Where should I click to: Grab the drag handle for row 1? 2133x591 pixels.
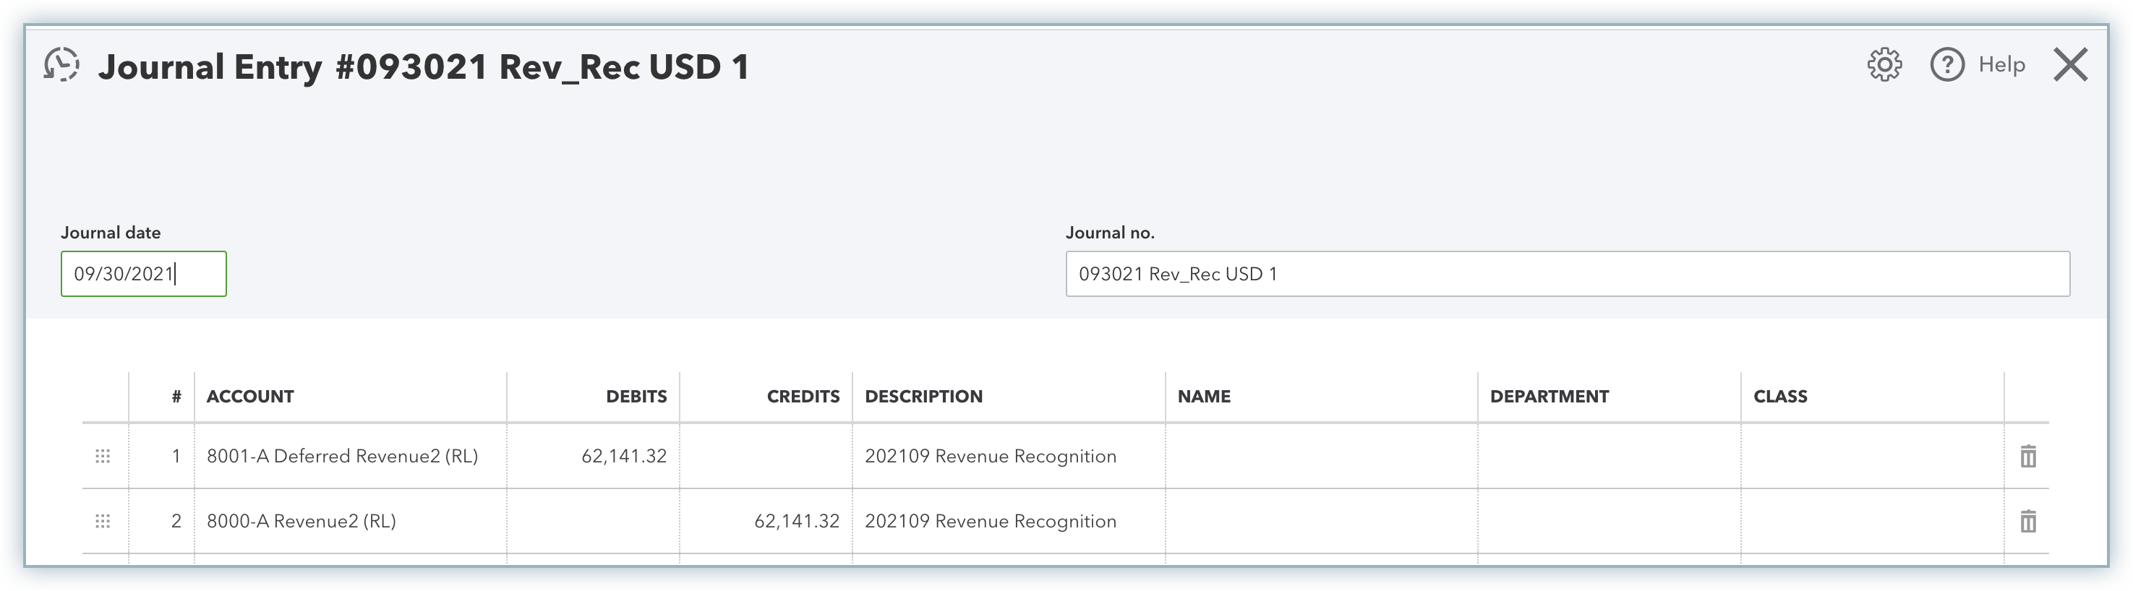(103, 456)
